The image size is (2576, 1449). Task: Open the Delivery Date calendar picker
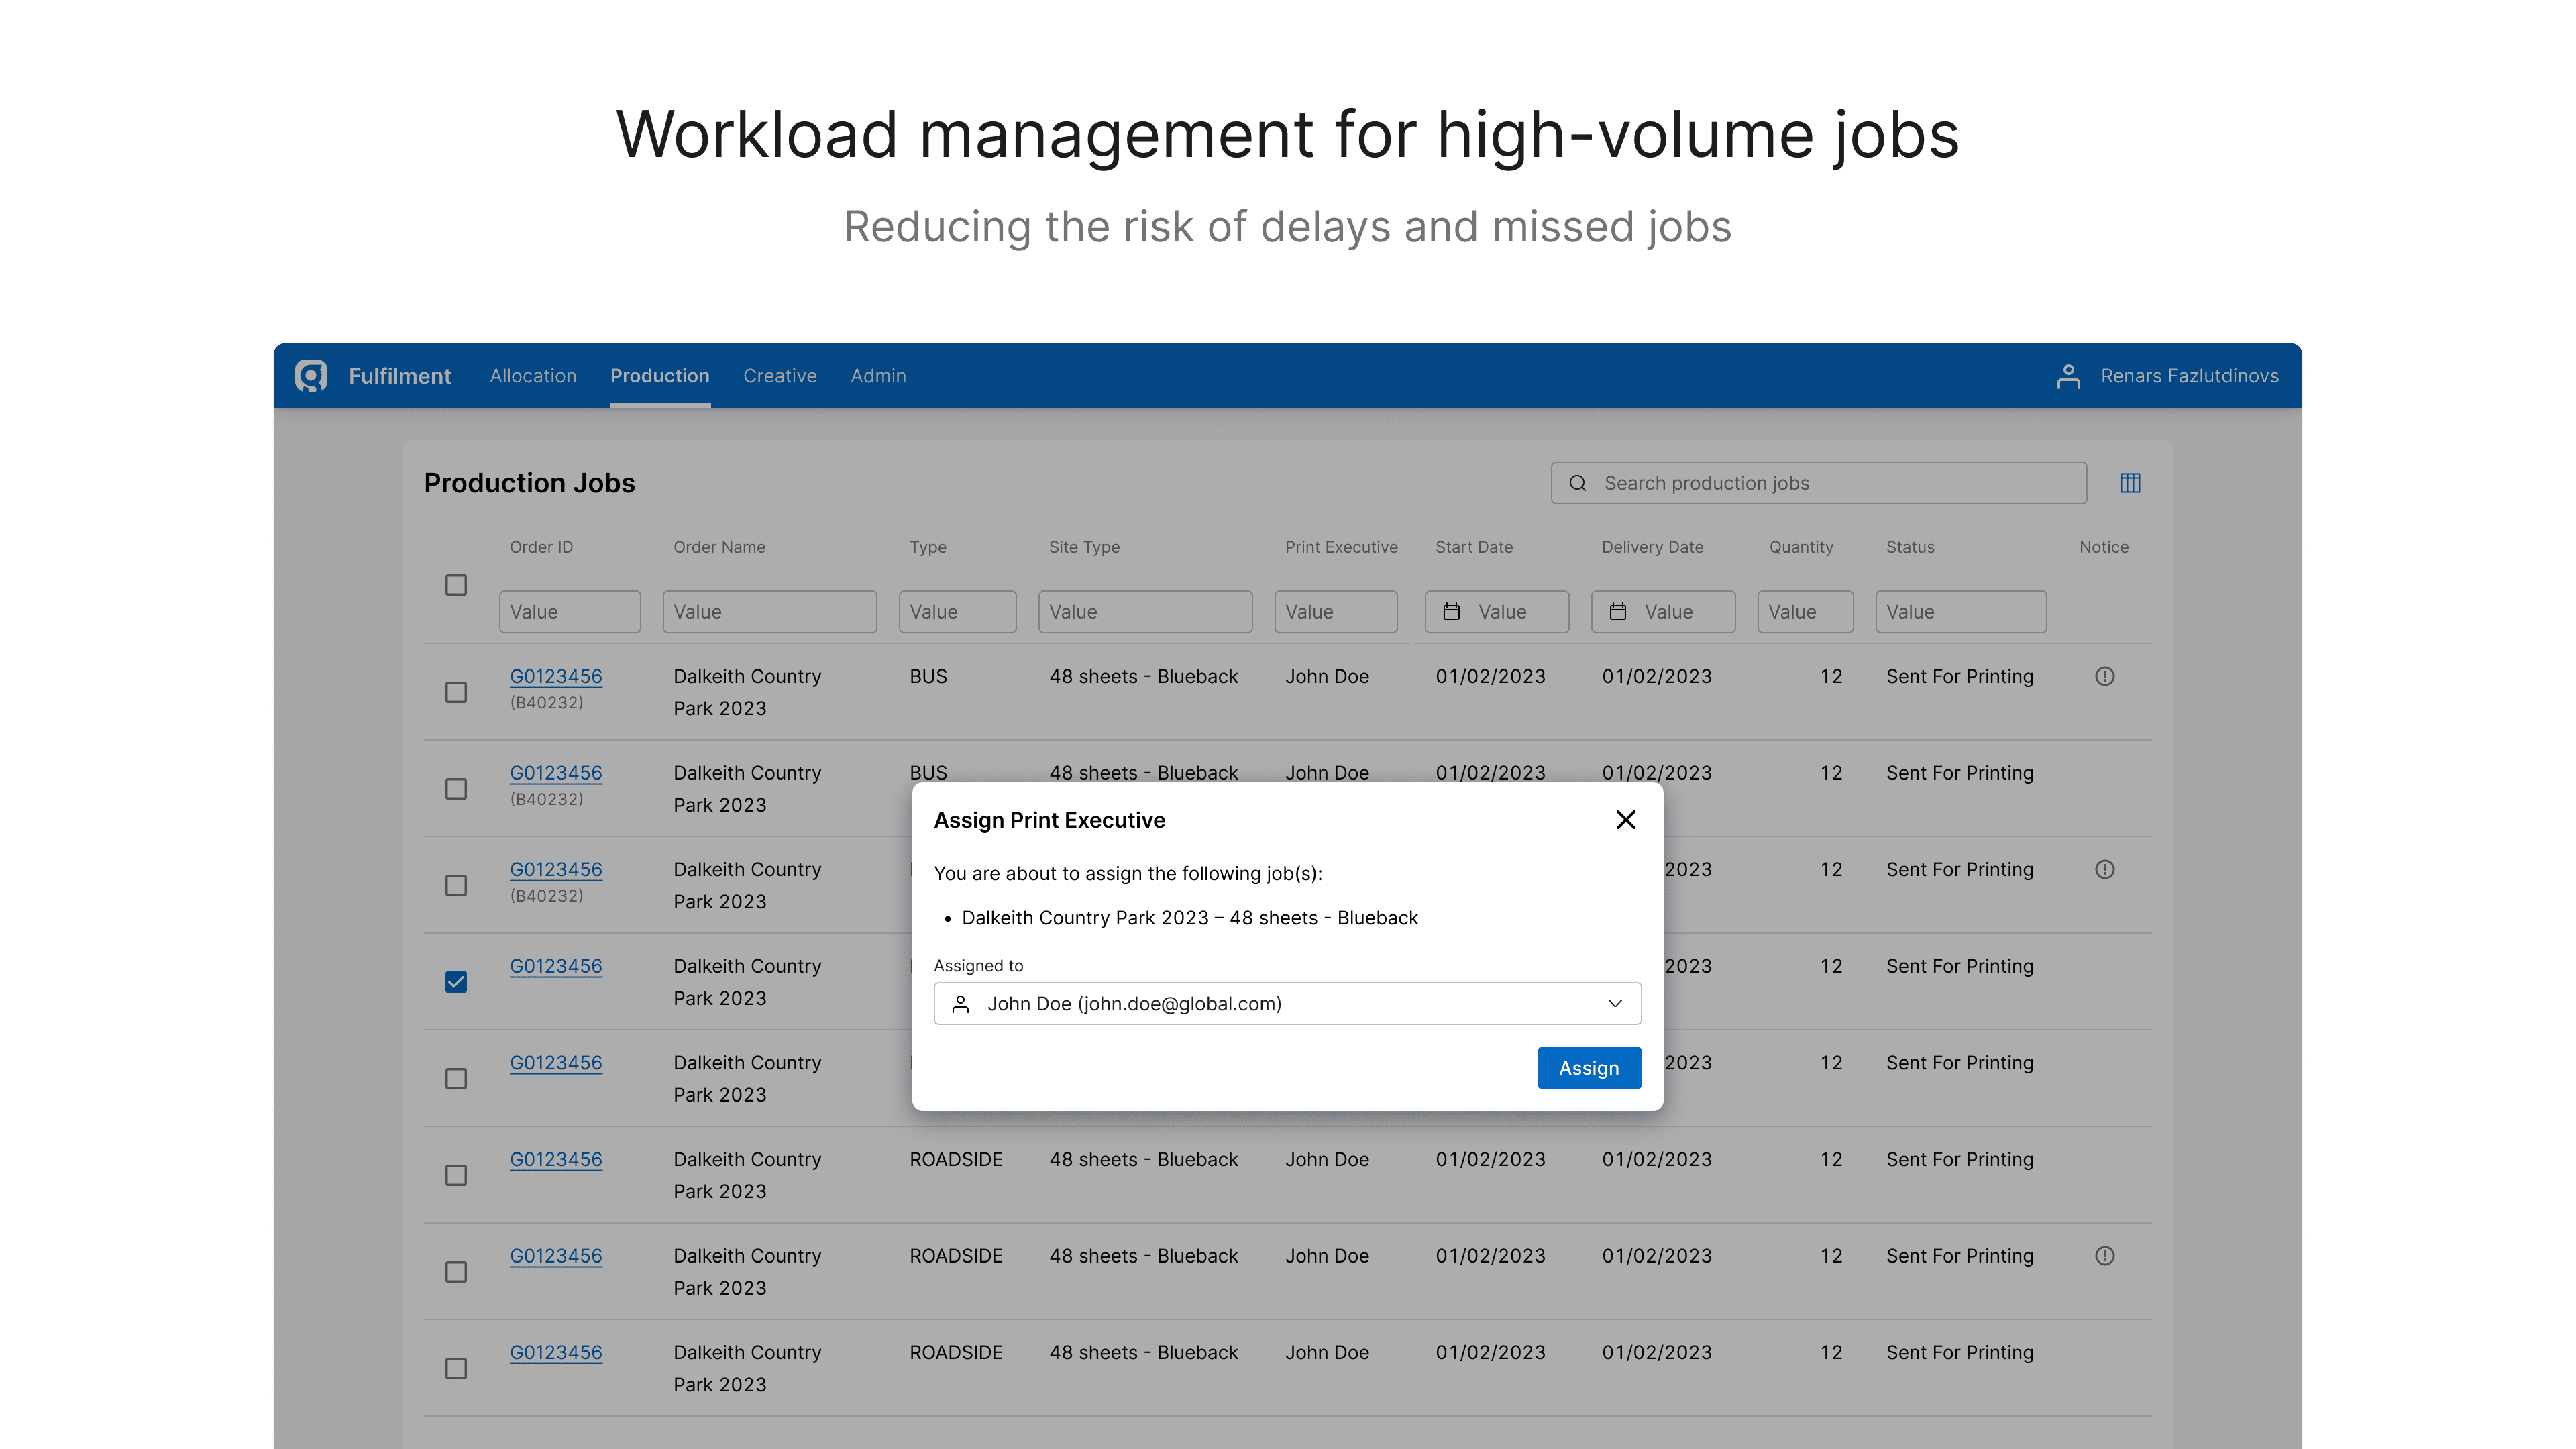[x=1619, y=611]
